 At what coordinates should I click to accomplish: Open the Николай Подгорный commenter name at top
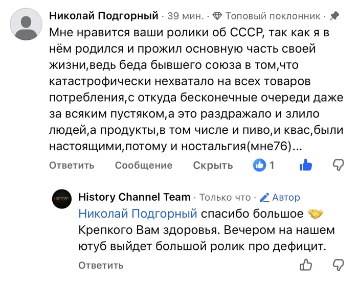pos(104,16)
